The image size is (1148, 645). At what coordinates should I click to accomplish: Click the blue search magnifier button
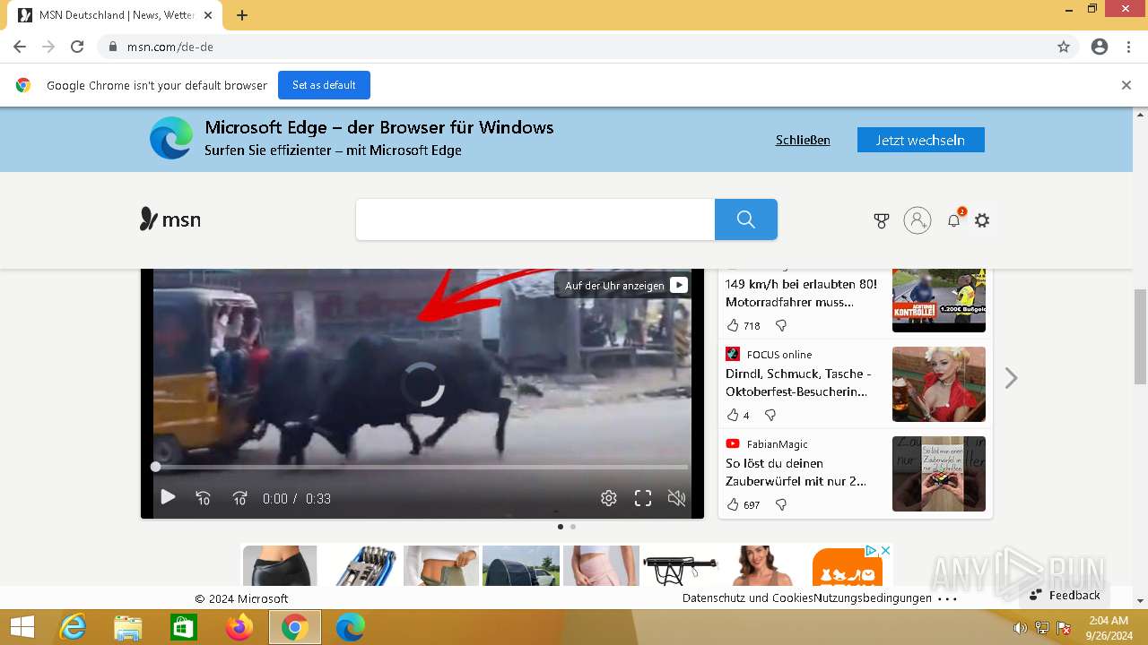point(746,219)
